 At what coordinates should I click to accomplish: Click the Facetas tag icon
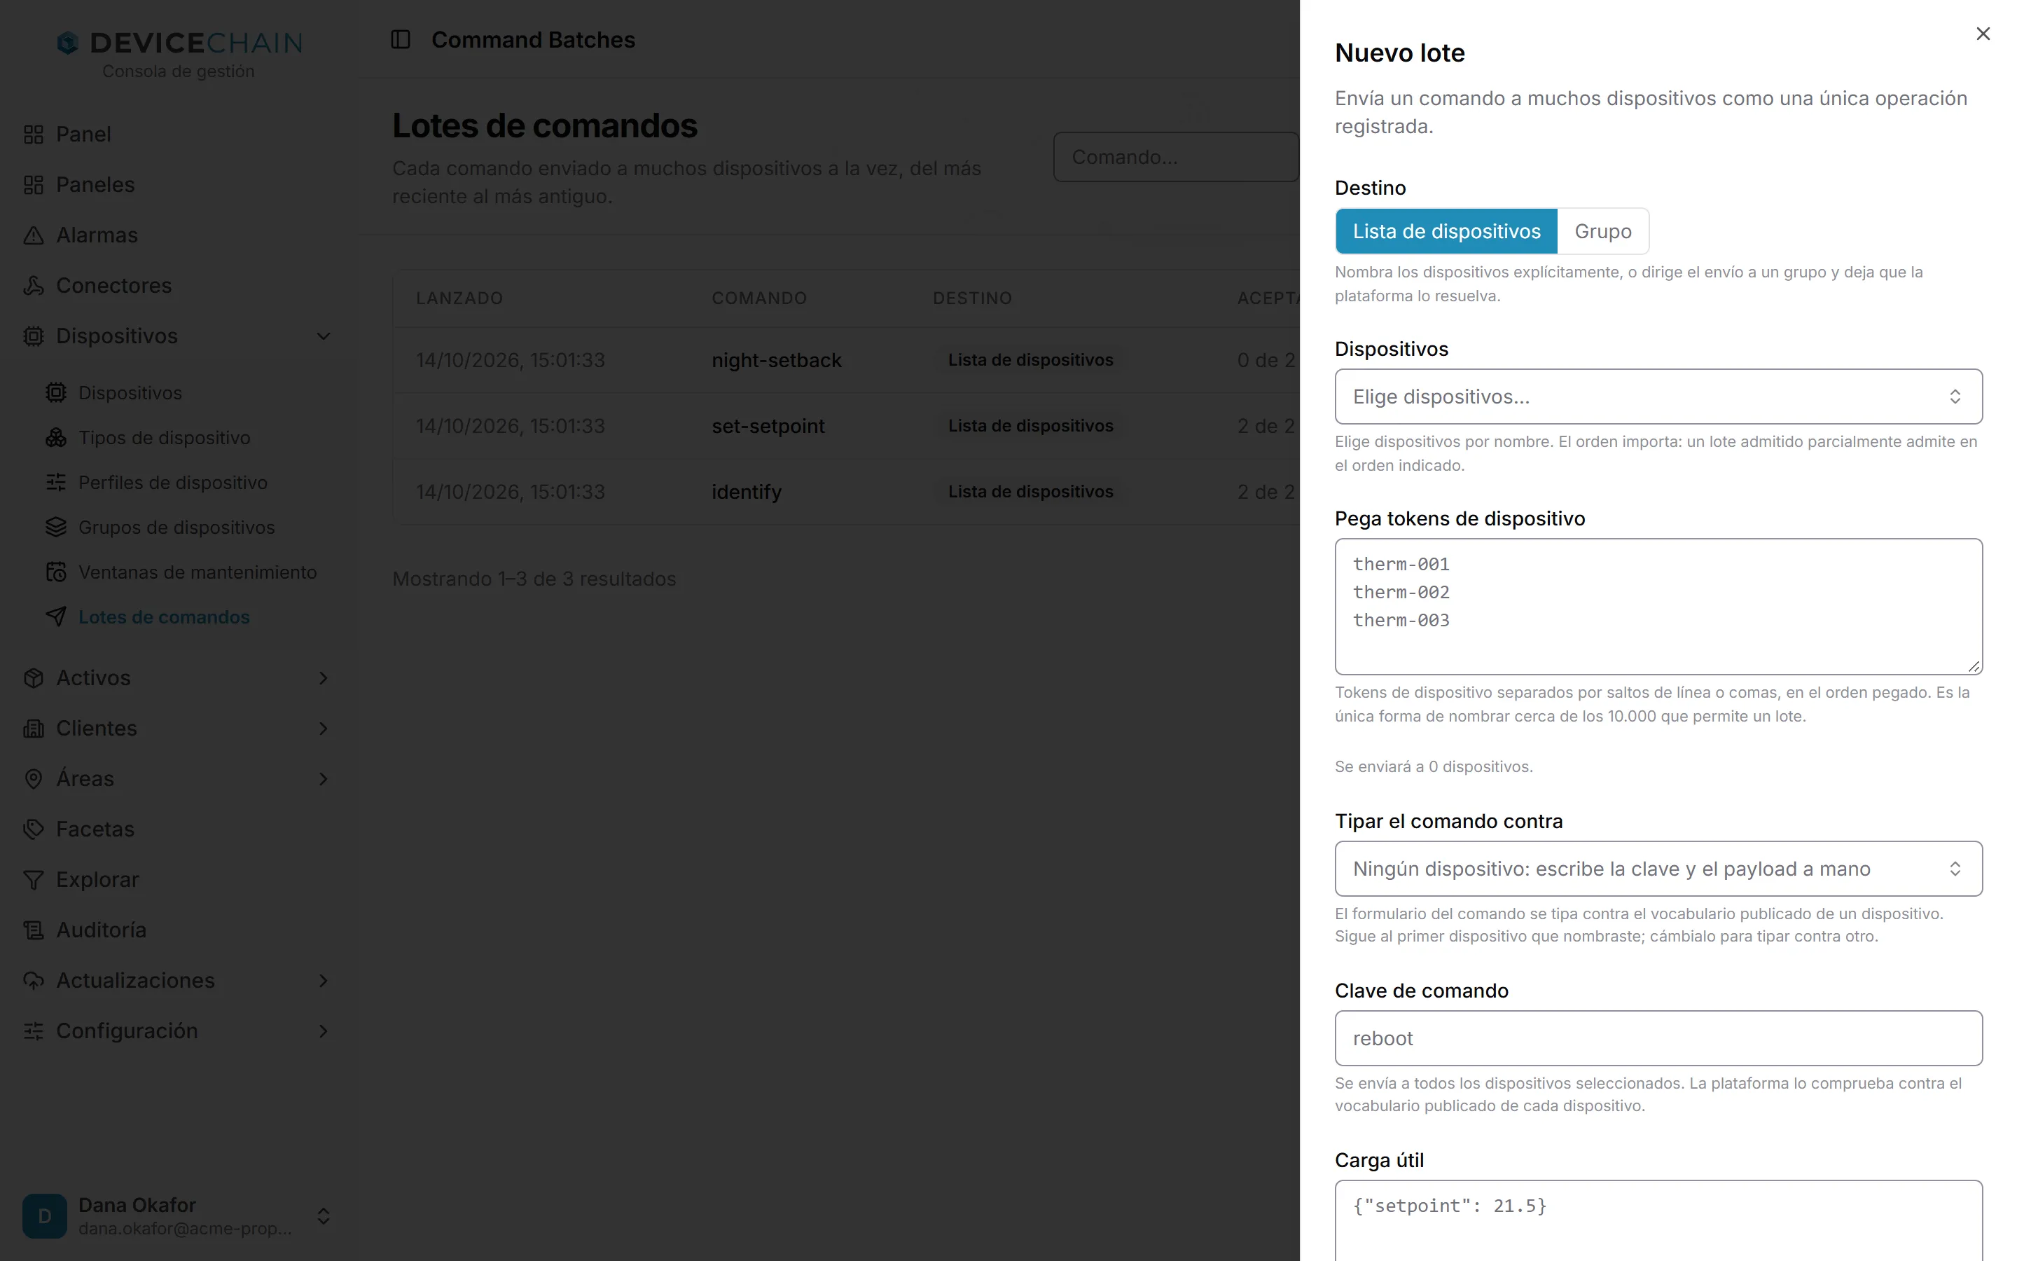point(34,829)
